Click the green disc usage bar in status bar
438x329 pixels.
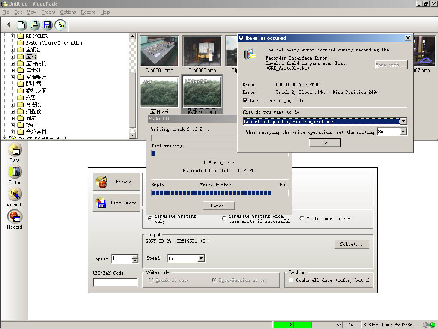pos(292,325)
